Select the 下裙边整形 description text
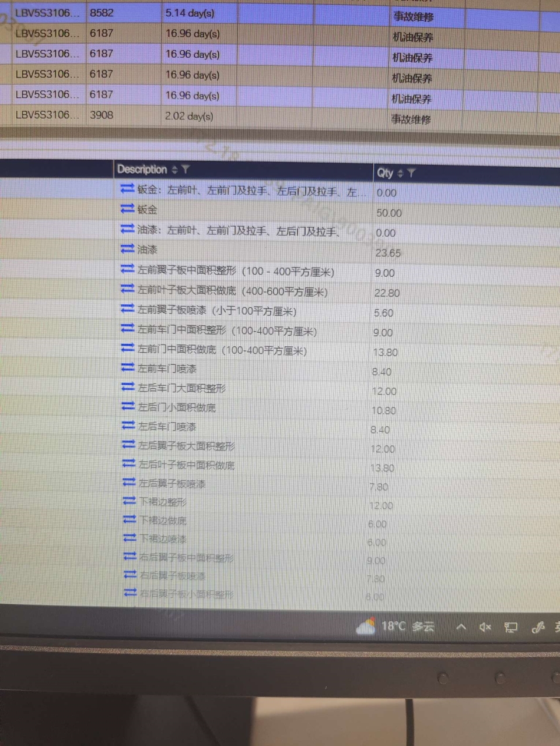Screen dimensions: 560x746 click(x=163, y=502)
